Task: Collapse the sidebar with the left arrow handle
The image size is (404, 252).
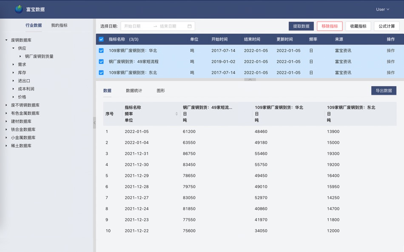Action: click(x=94, y=123)
